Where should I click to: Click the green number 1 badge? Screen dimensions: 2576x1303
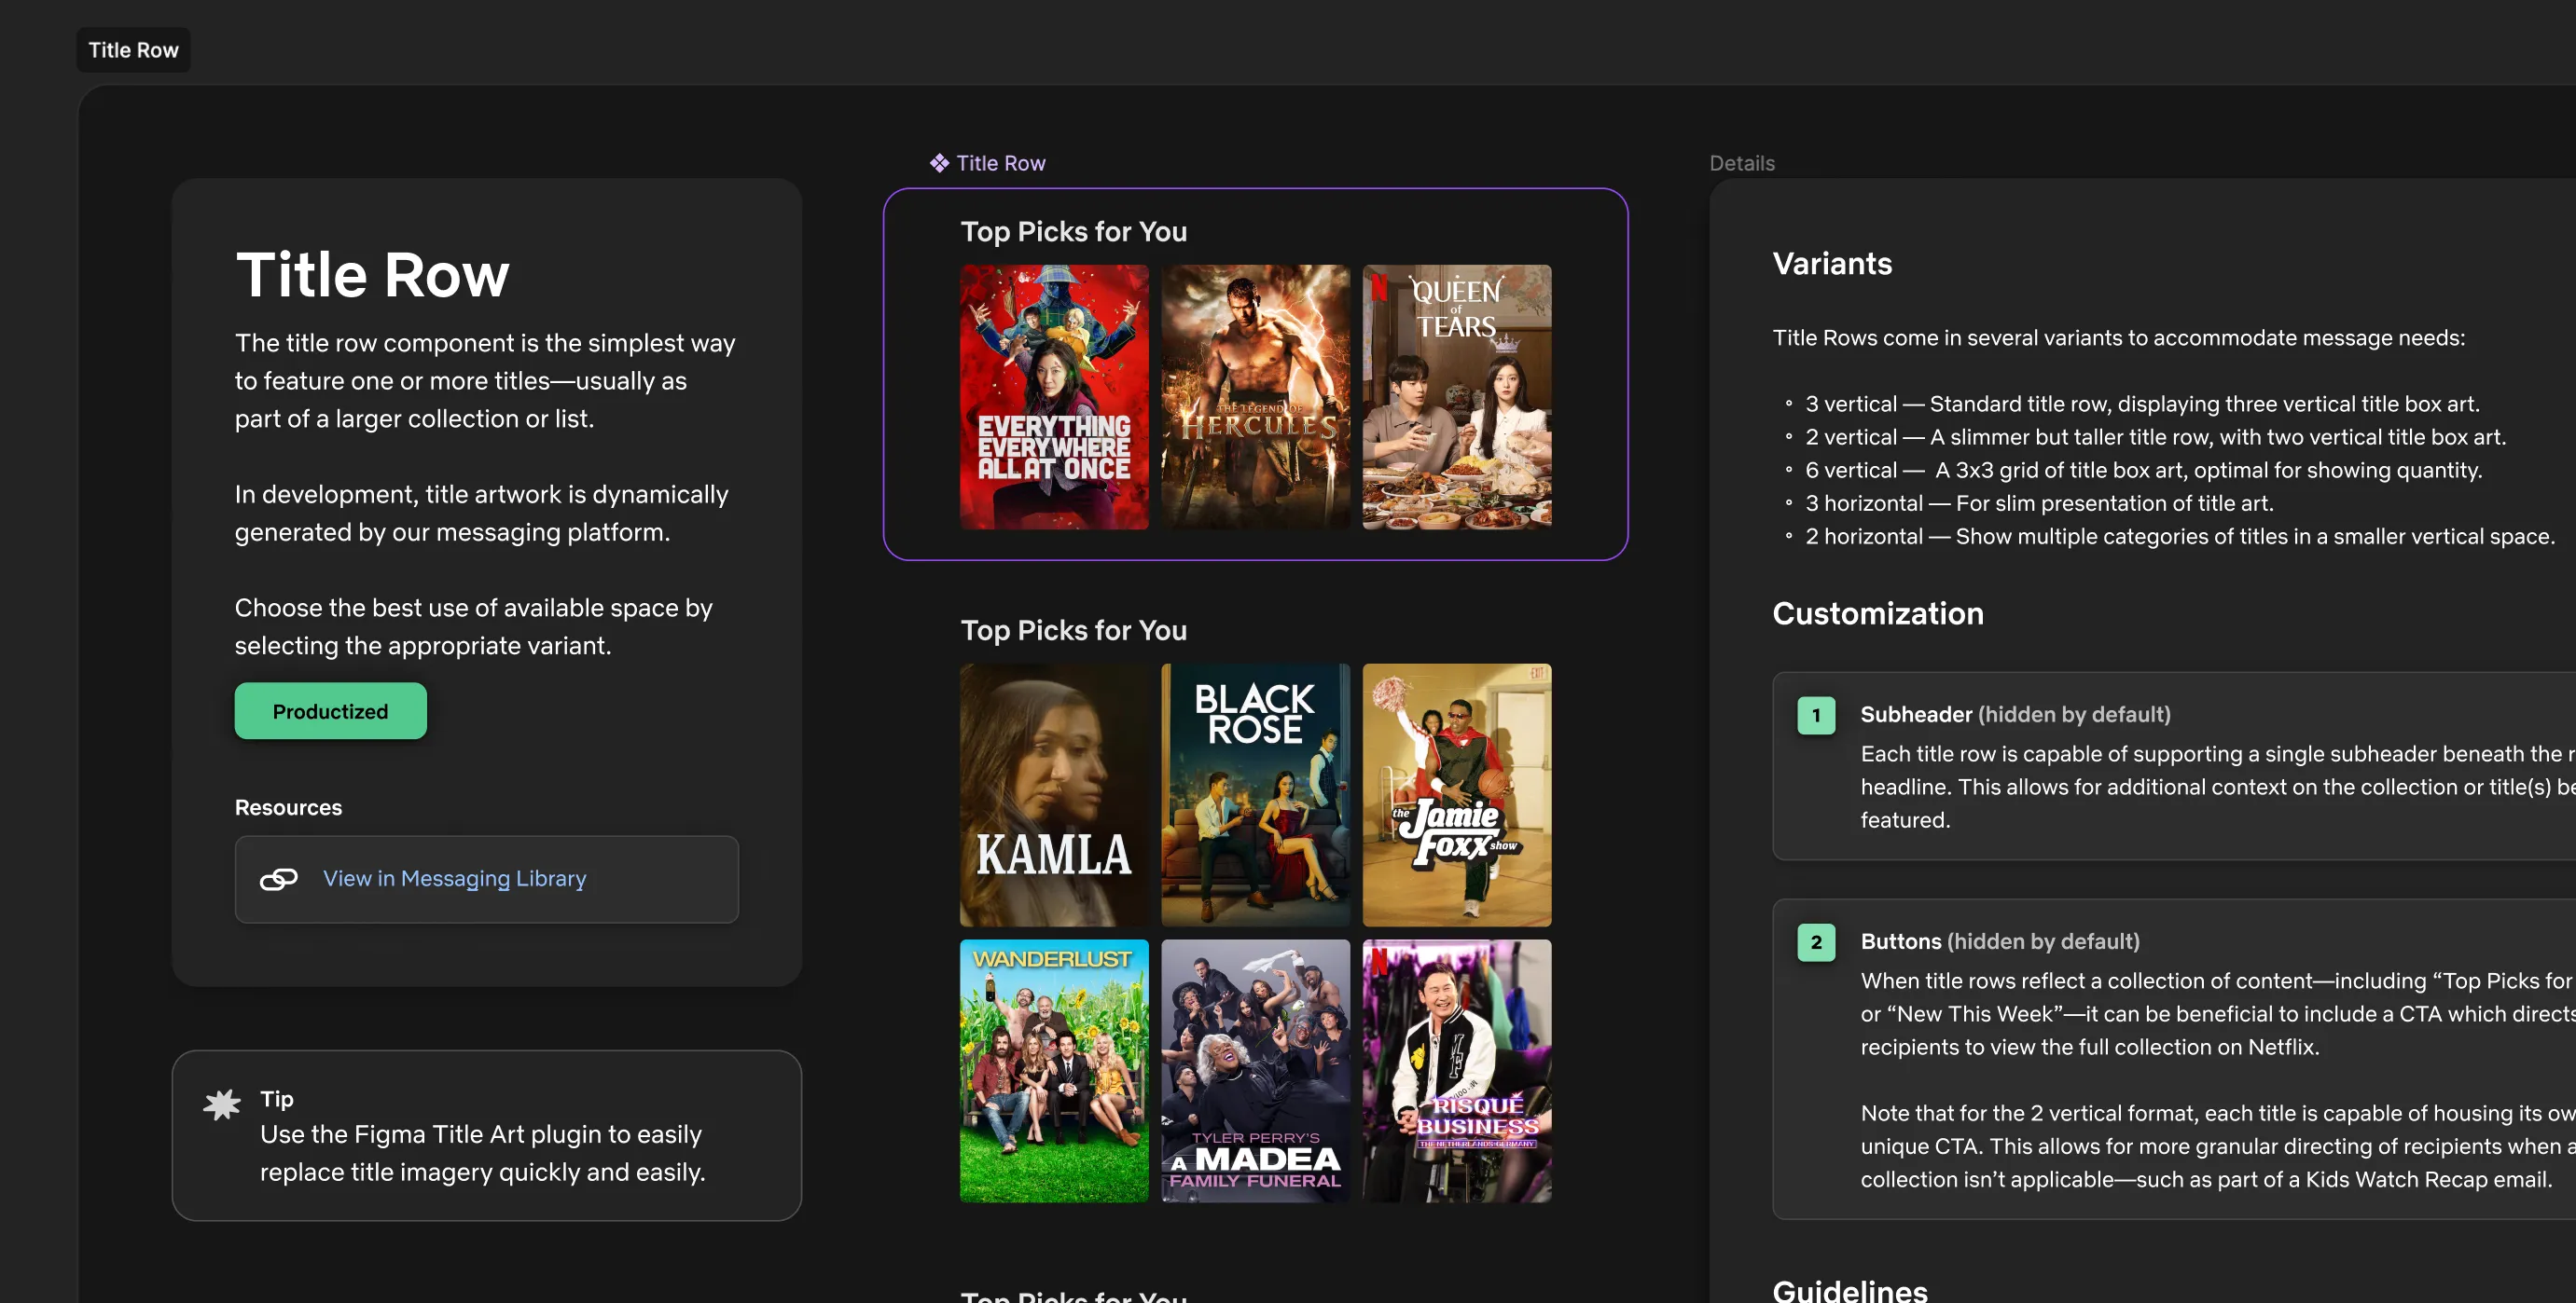[x=1816, y=716]
